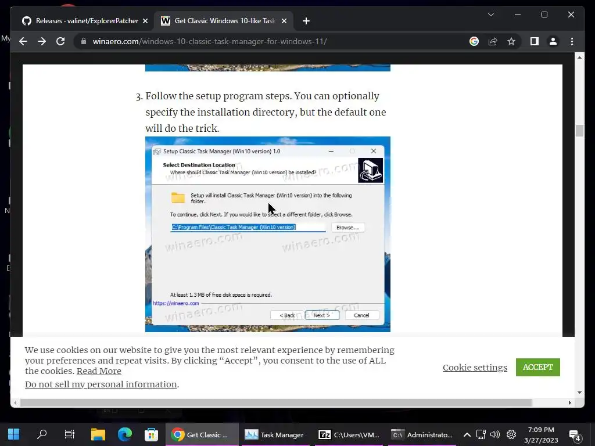Viewport: 595px width, 446px height.
Task: Share this page using share icon
Action: click(493, 41)
